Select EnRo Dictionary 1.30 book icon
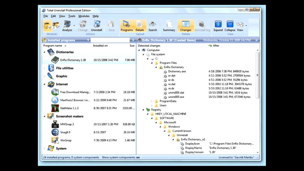Viewport: 304px width, 171px height. pyautogui.click(x=55, y=60)
